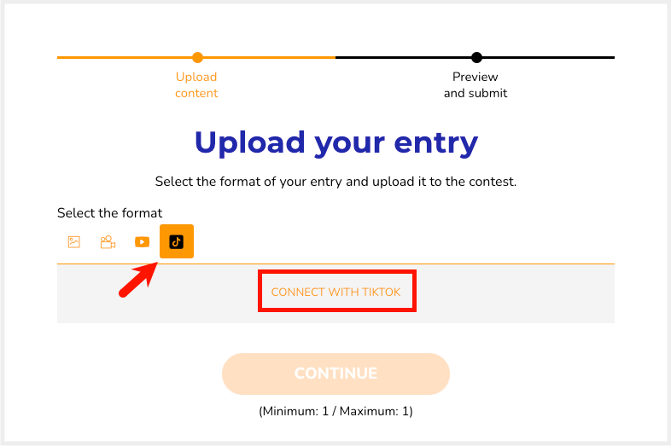
Task: Select the TikTok format icon
Action: pos(177,241)
